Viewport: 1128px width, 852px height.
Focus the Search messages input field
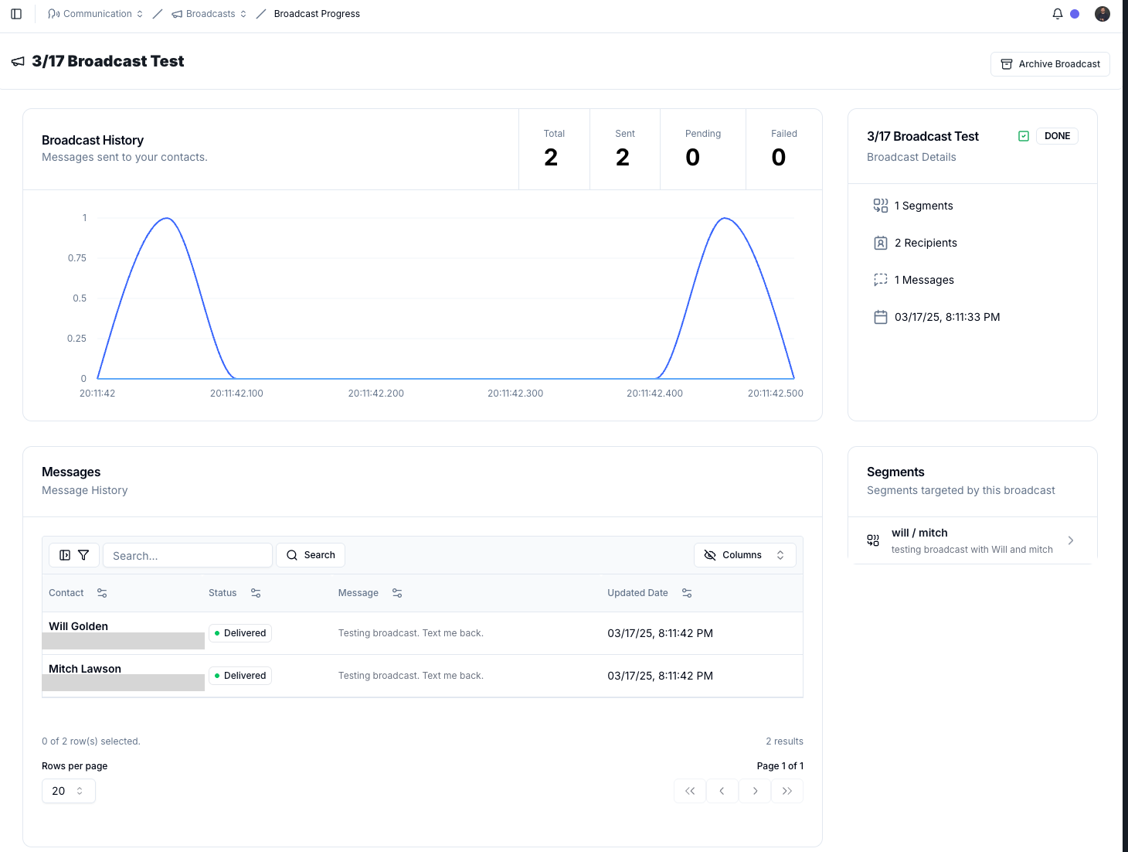[188, 555]
